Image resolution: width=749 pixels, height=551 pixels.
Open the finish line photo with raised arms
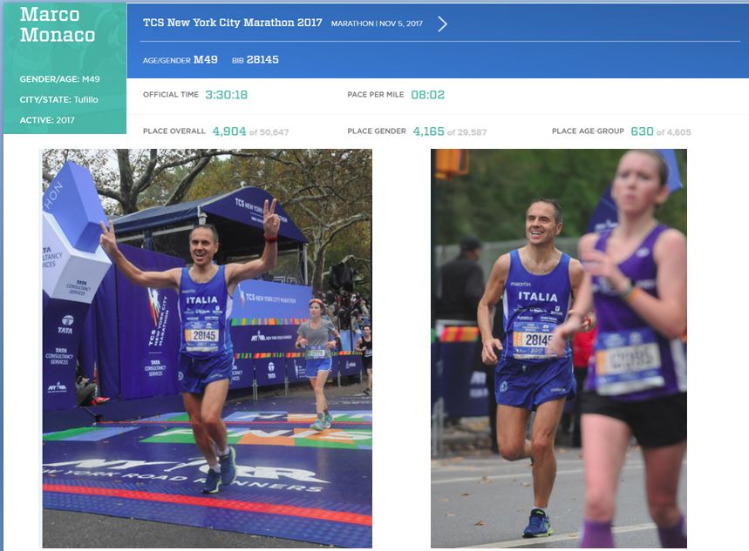tap(207, 348)
